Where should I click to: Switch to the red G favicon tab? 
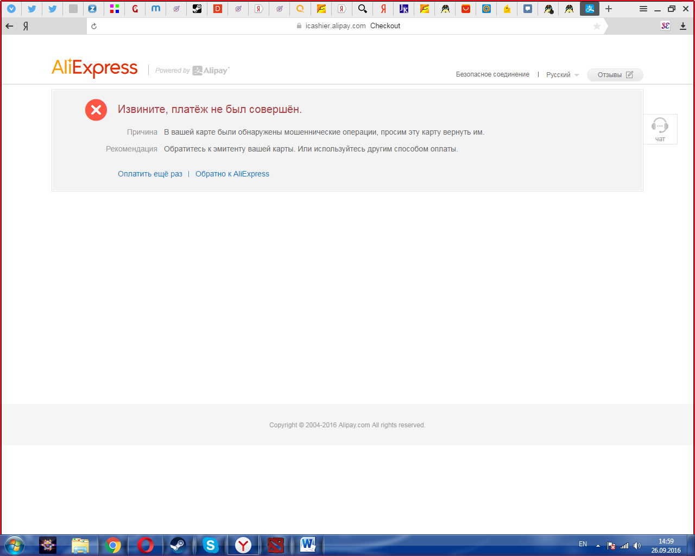click(x=135, y=9)
